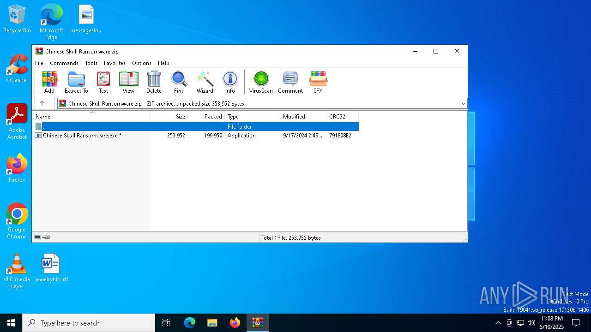Click the 9/17/2024 modified date cell
Screen dimensions: 591x332
tap(303, 136)
